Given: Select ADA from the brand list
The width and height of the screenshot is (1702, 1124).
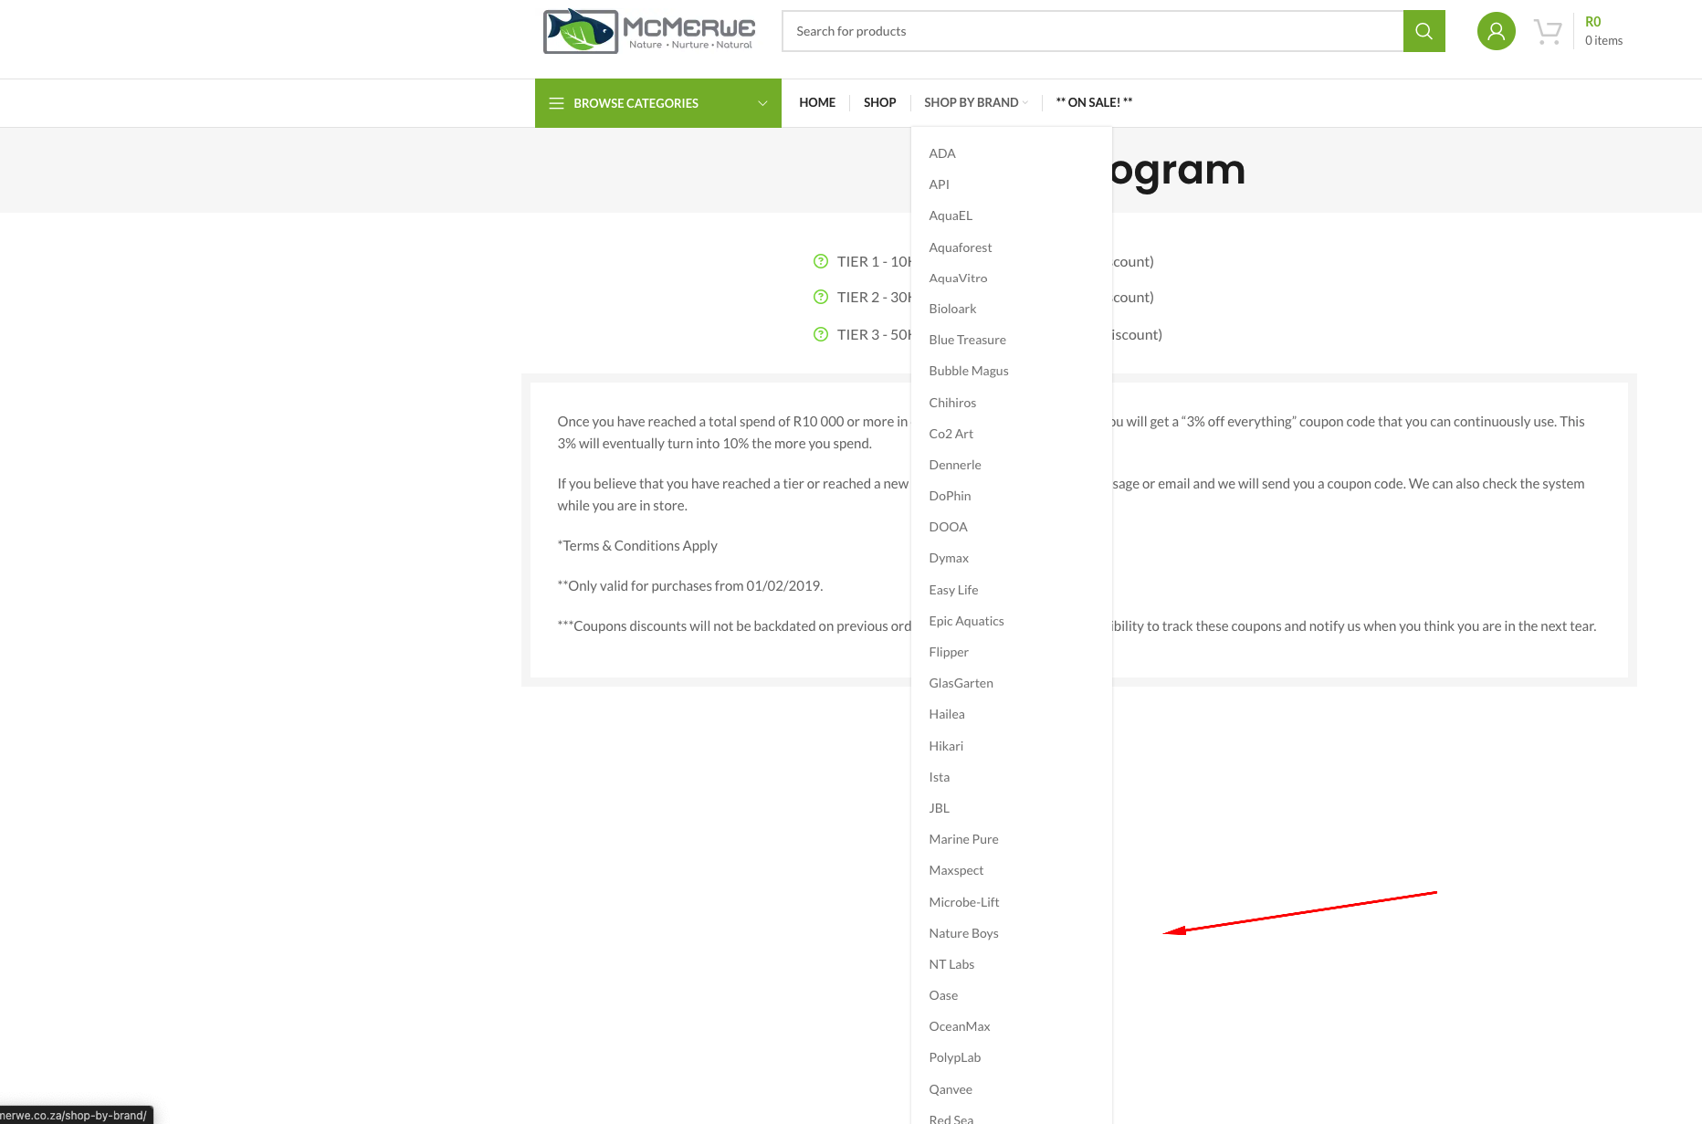Looking at the screenshot, I should 942,153.
